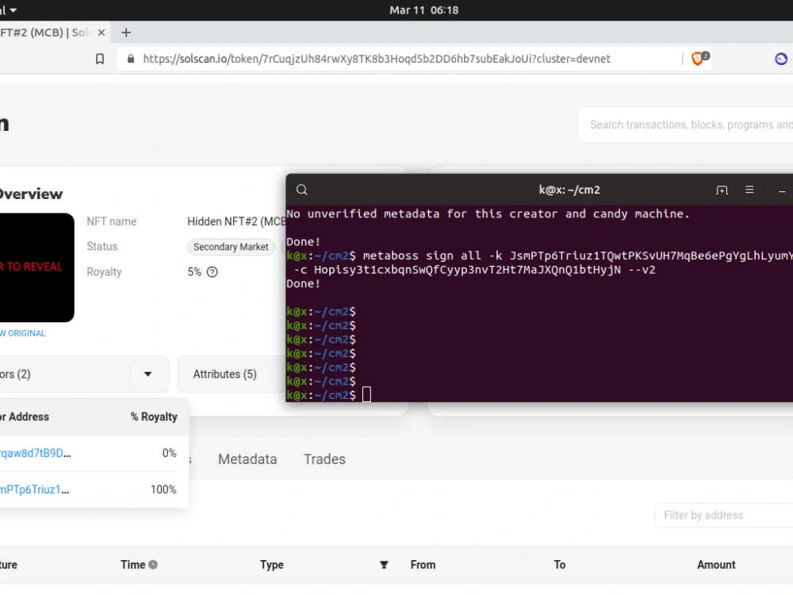Click the % Royalty column header

point(154,417)
